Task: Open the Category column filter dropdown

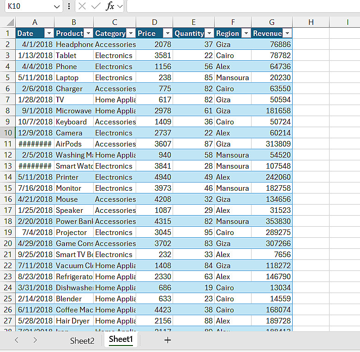Action: click(131, 34)
